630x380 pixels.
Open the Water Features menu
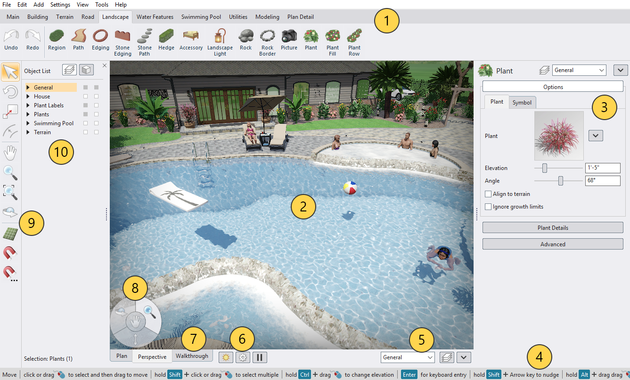point(155,16)
